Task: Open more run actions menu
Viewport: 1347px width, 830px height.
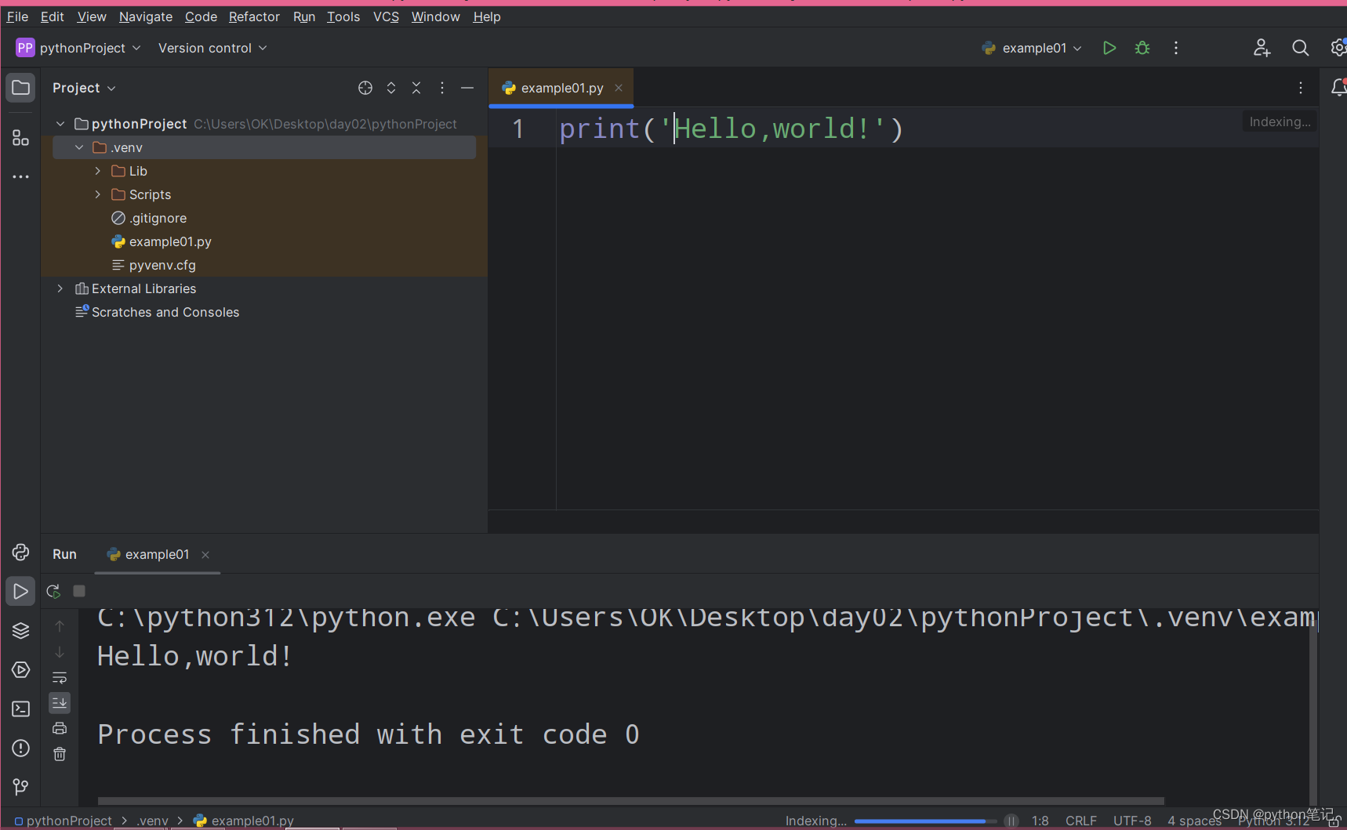Action: [x=1176, y=48]
